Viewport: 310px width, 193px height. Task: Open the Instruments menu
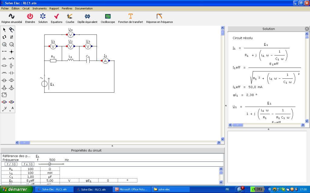point(40,8)
